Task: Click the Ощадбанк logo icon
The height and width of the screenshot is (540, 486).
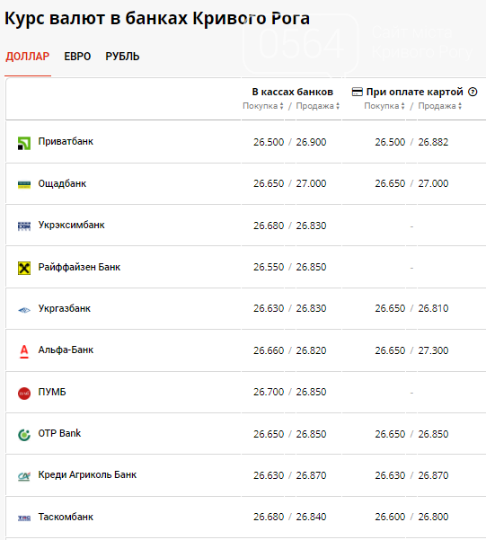Action: 24,184
